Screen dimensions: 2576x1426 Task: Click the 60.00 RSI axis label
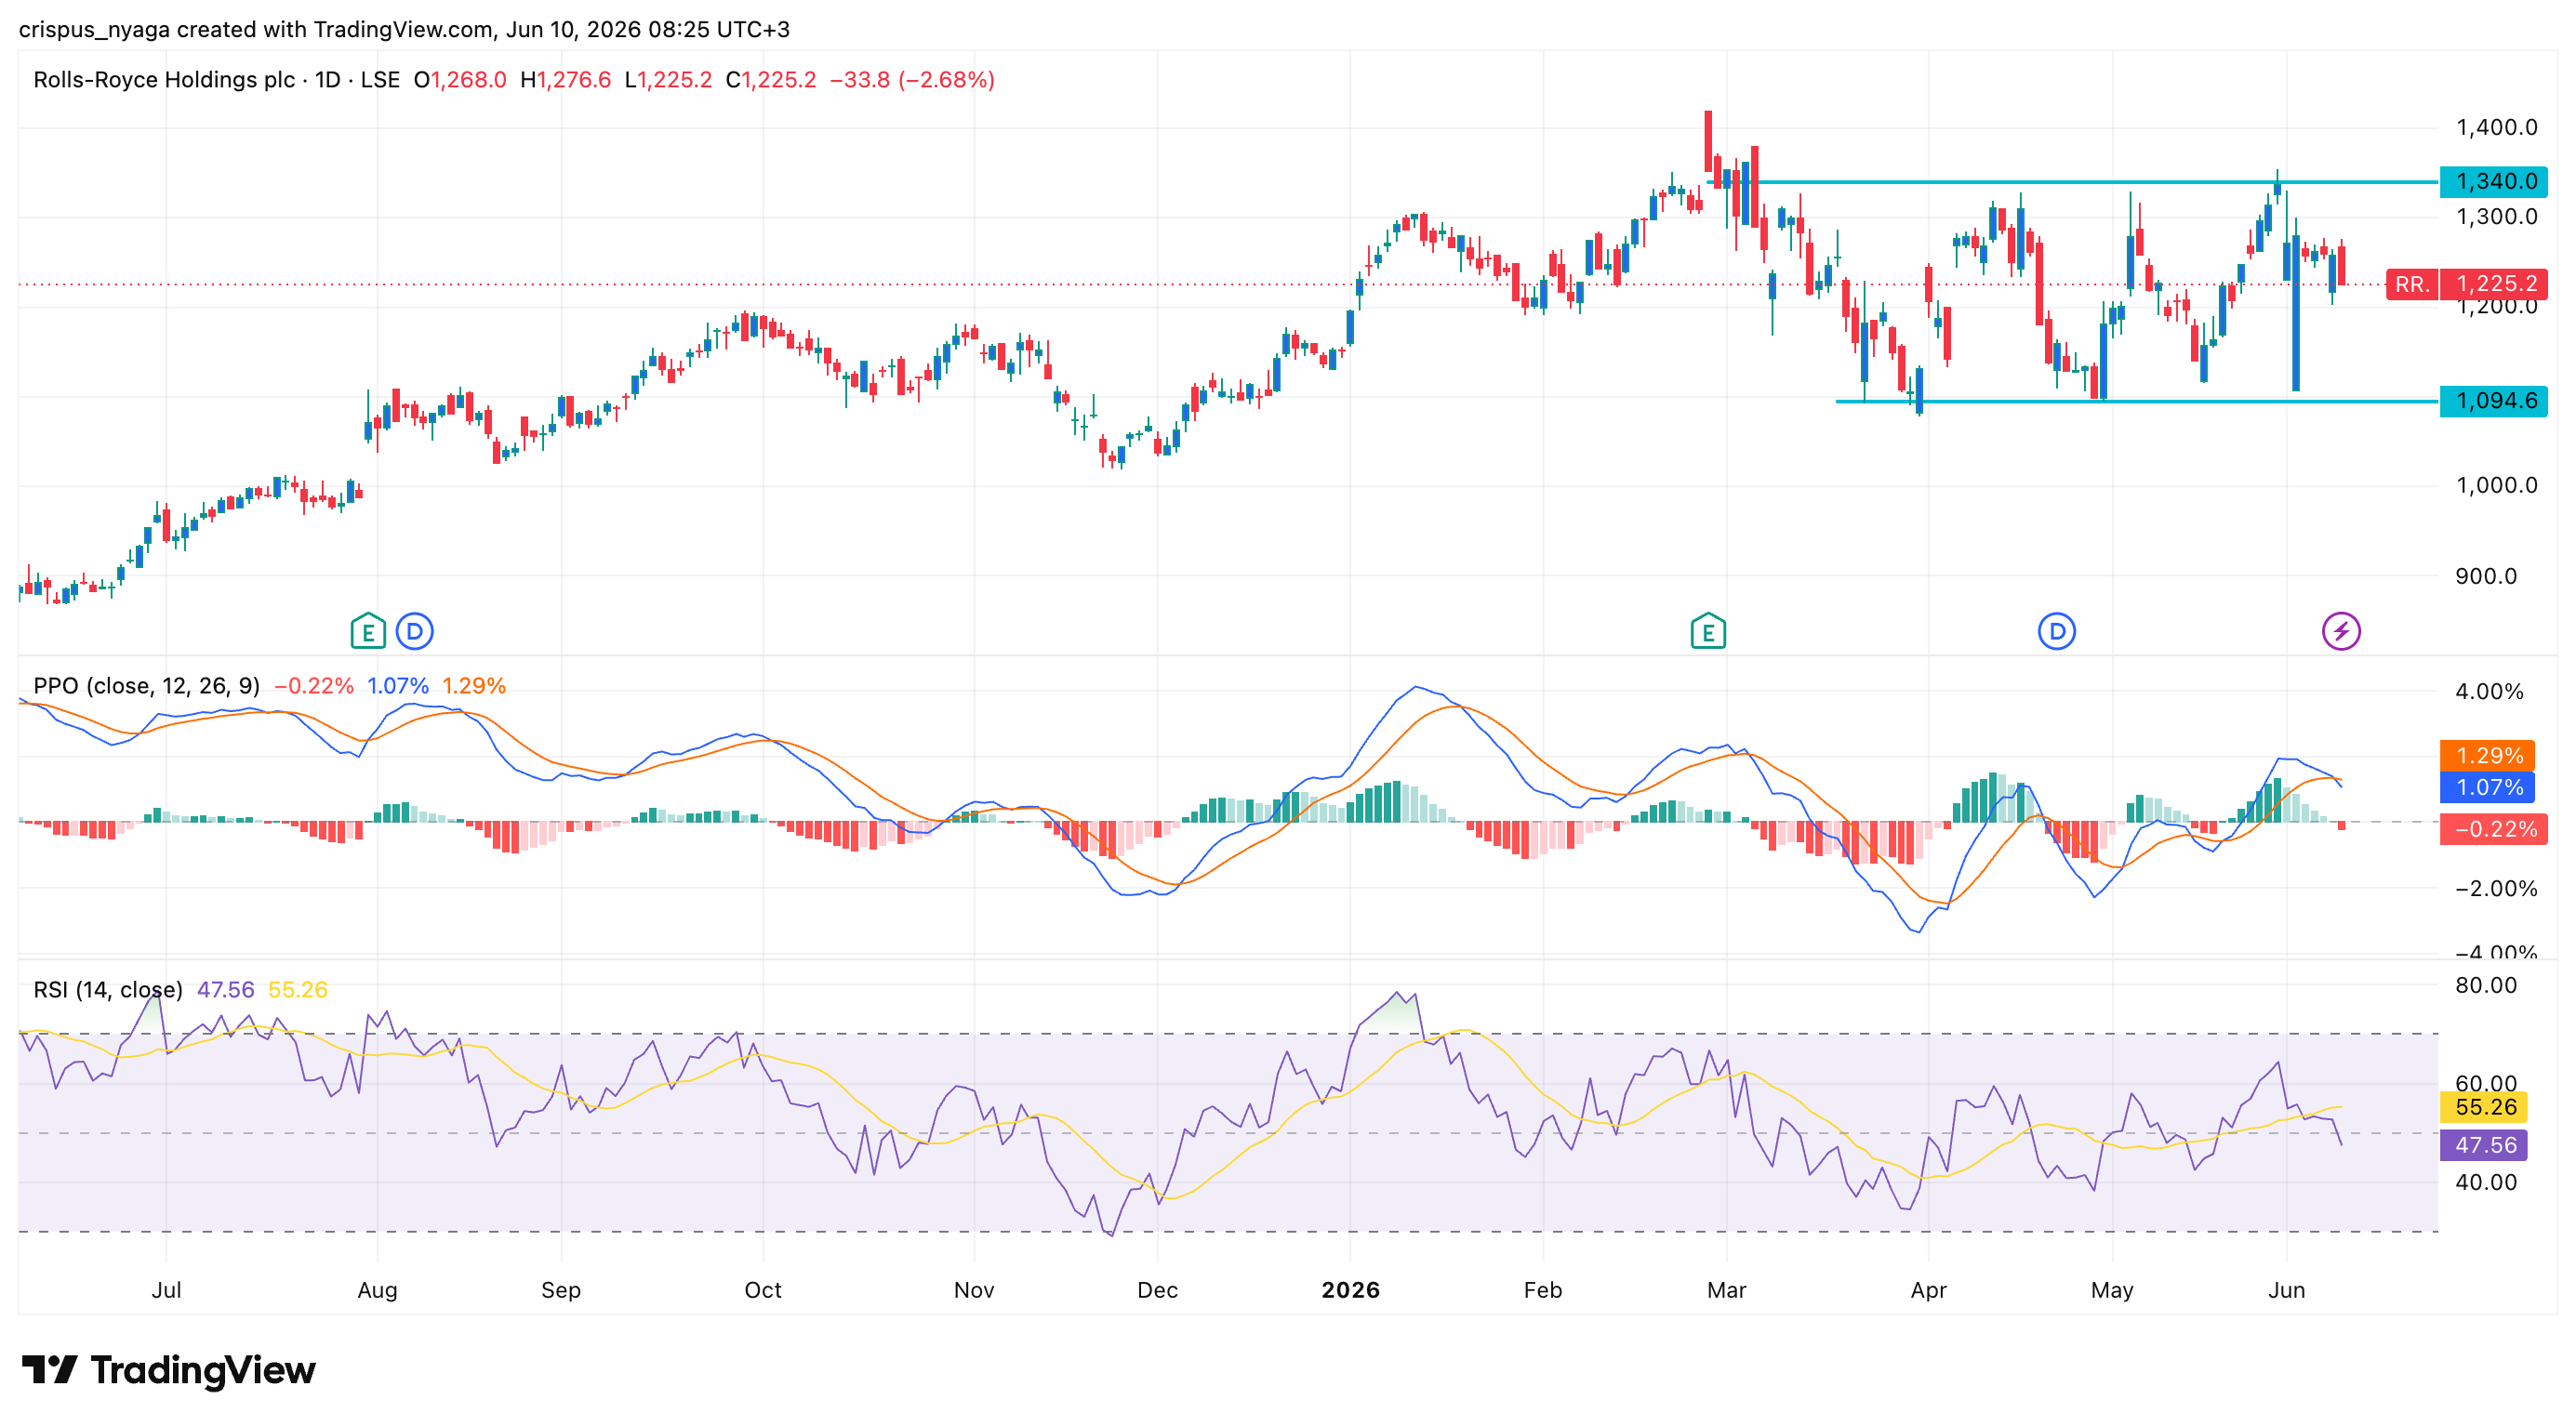click(x=2486, y=1083)
